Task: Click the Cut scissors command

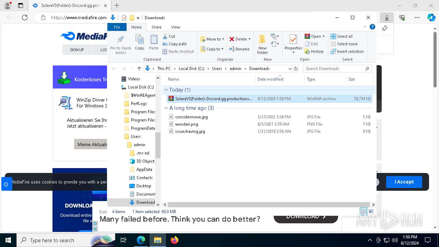Action: pyautogui.click(x=169, y=36)
